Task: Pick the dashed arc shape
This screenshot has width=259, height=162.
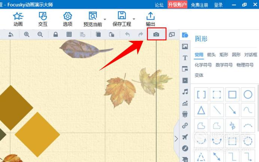Action: pos(248,126)
